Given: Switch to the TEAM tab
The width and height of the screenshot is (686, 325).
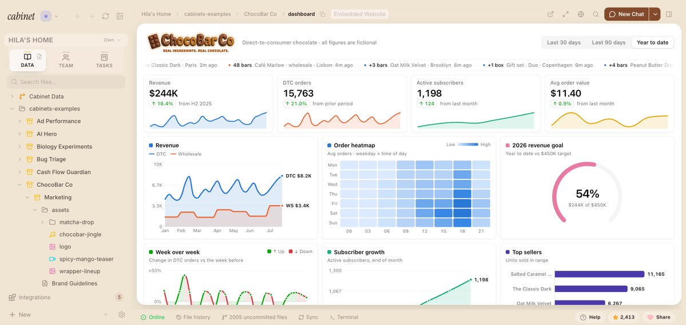Looking at the screenshot, I should coord(66,61).
